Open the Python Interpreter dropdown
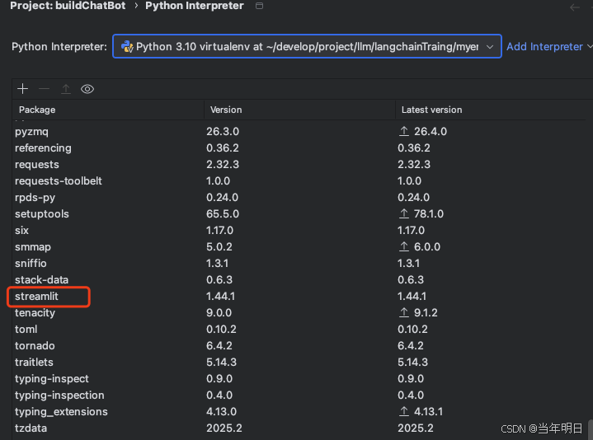The height and width of the screenshot is (440, 593). click(x=307, y=46)
